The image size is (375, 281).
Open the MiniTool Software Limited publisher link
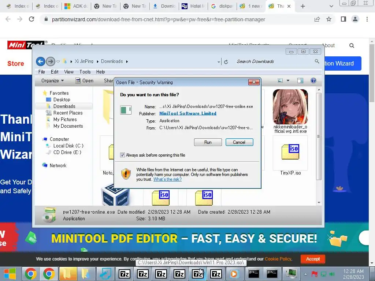pyautogui.click(x=188, y=113)
